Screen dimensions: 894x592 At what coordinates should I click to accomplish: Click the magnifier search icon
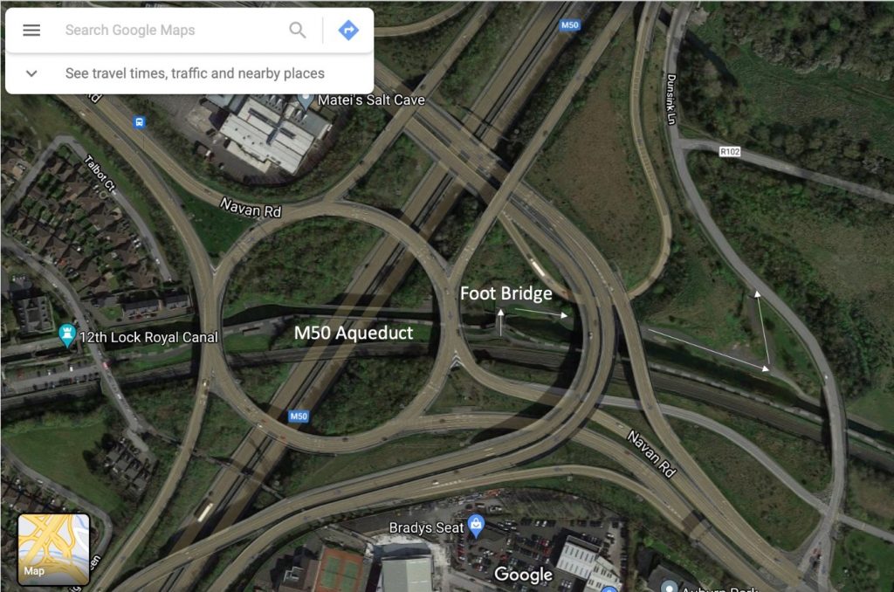pyautogui.click(x=297, y=30)
